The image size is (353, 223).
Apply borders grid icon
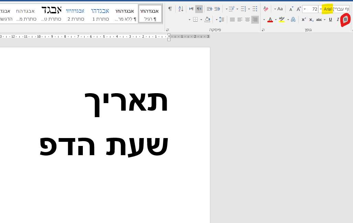click(x=196, y=20)
